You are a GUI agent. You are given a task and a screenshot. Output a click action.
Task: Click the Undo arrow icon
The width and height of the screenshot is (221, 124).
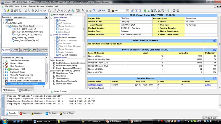[41, 11]
